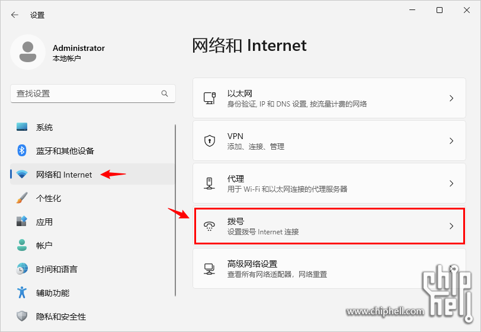Image resolution: width=481 pixels, height=332 pixels.
Task: Click the VPN shield lock icon
Action: click(210, 141)
